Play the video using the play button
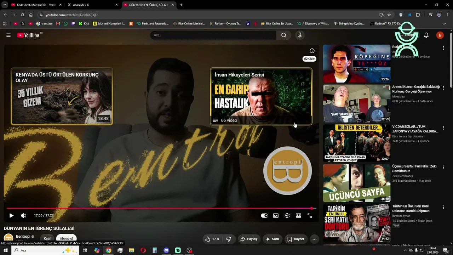The image size is (453, 255). tap(11, 215)
